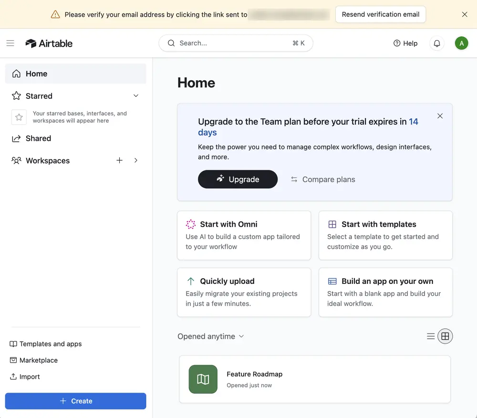Open the Marketplace link
This screenshot has width=477, height=418.
(34, 360)
